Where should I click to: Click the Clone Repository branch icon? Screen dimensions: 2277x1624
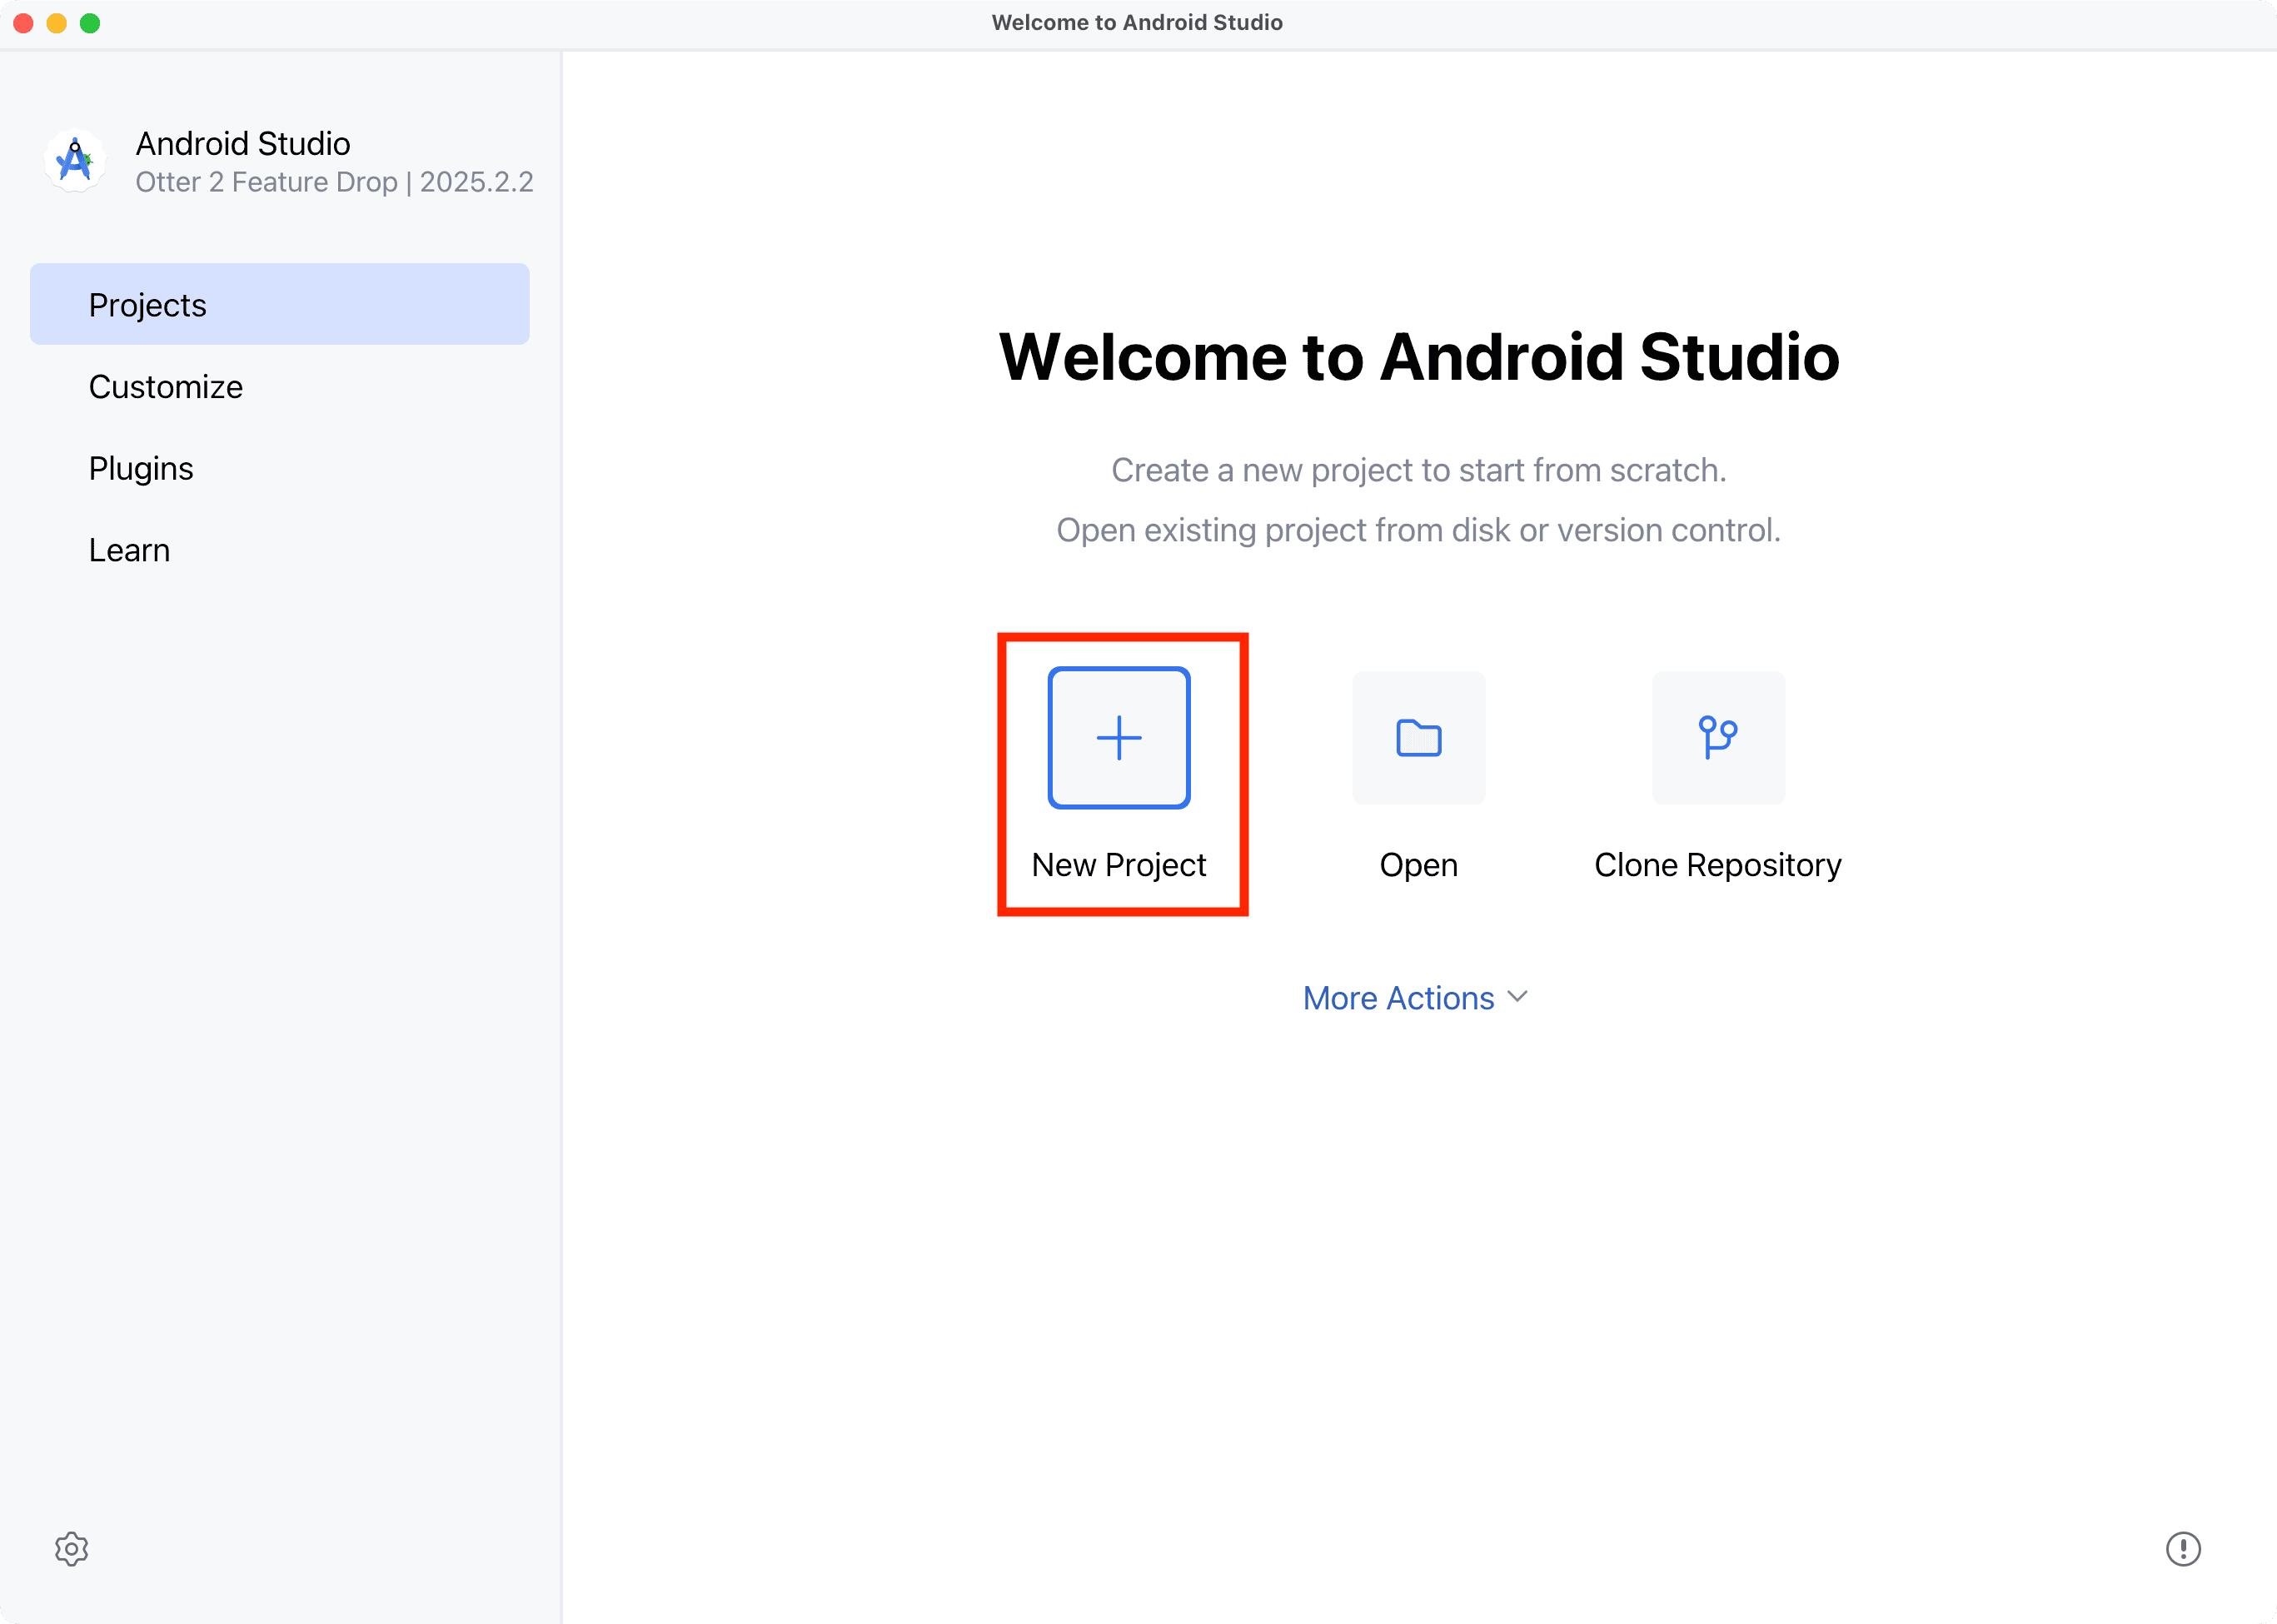[x=1717, y=738]
